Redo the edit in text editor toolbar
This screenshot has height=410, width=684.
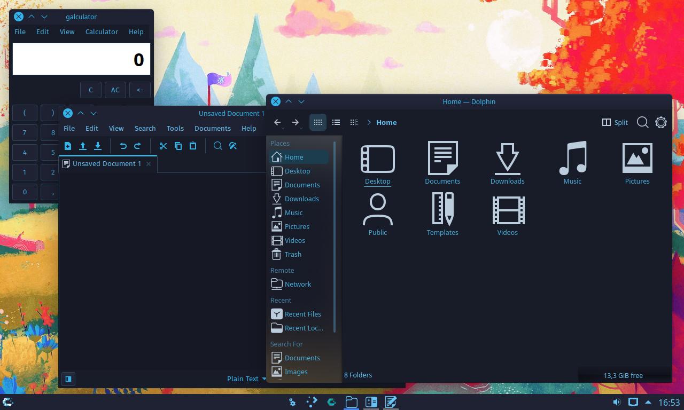pyautogui.click(x=137, y=146)
